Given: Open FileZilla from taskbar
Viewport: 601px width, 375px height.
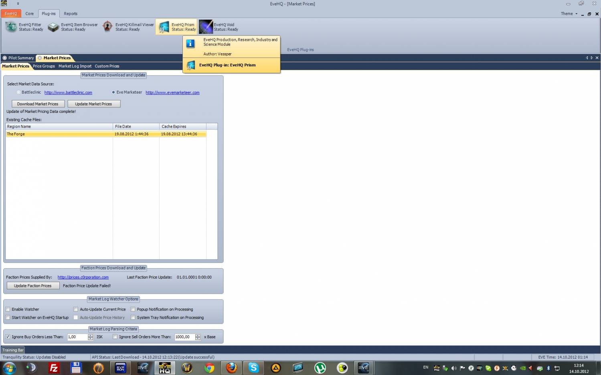Looking at the screenshot, I should tap(54, 368).
